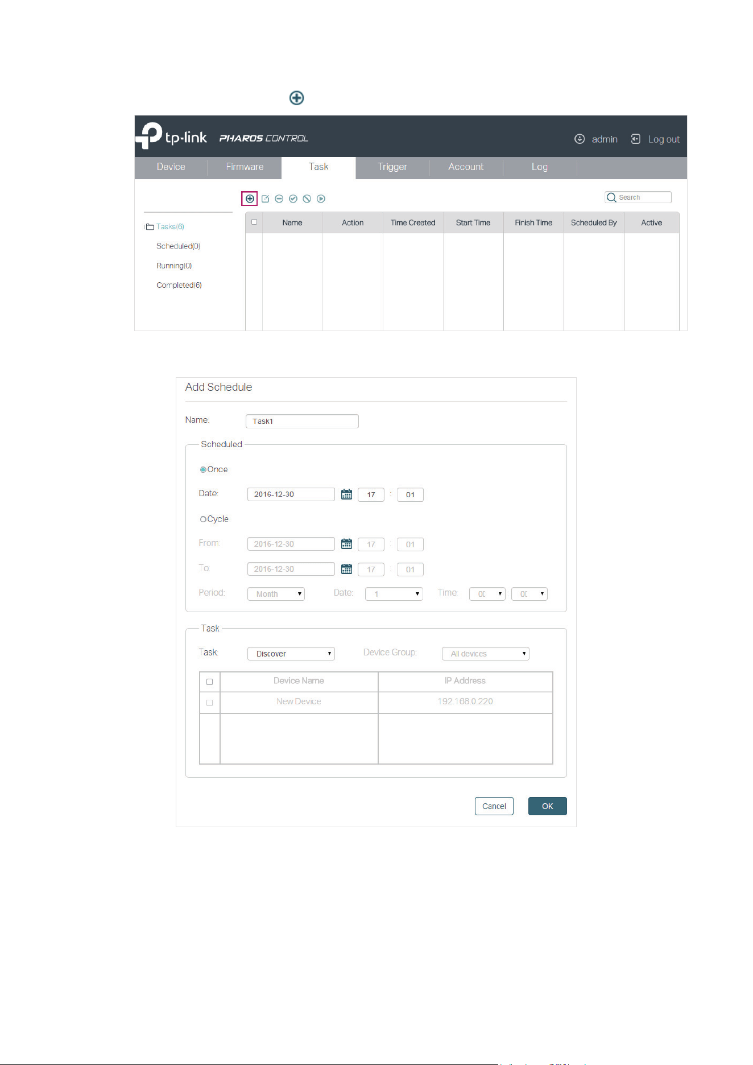Click the admin user icon
Screen dimensions: 753x1065
coord(580,139)
